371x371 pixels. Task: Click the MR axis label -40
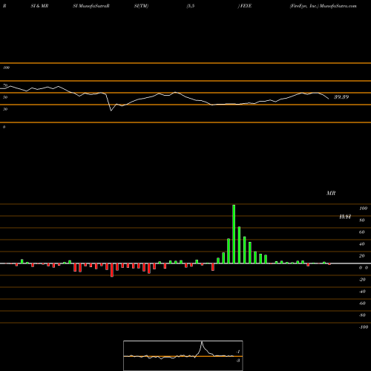pyautogui.click(x=362, y=292)
